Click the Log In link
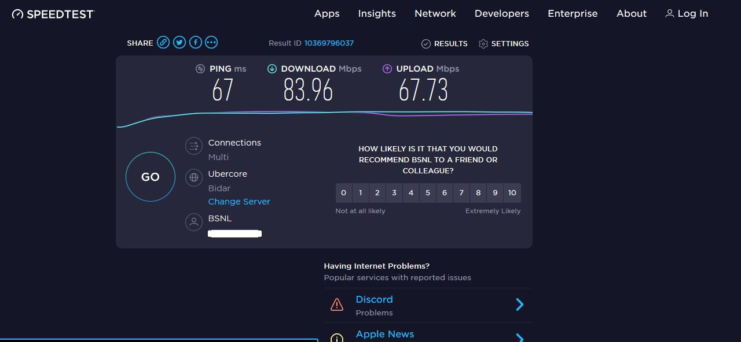 pyautogui.click(x=687, y=13)
